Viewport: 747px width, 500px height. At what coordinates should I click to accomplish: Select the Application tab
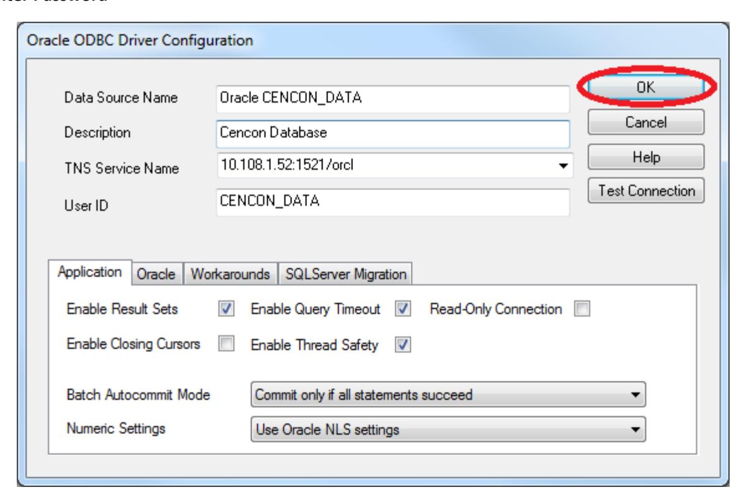91,273
